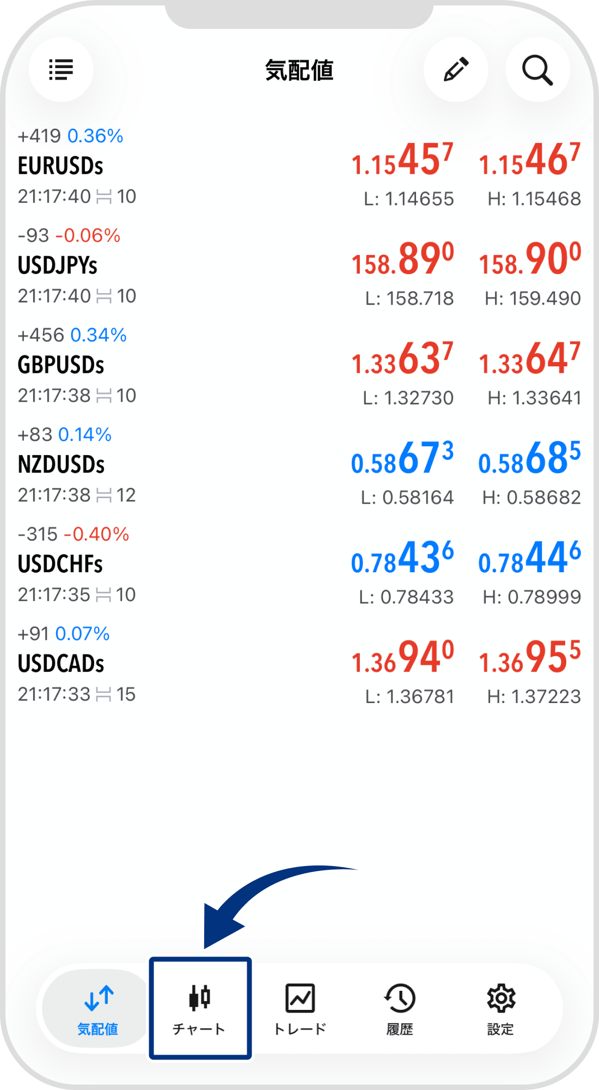Open the USDCHFs symbol entry
Screen dimensions: 599x1090
point(60,565)
